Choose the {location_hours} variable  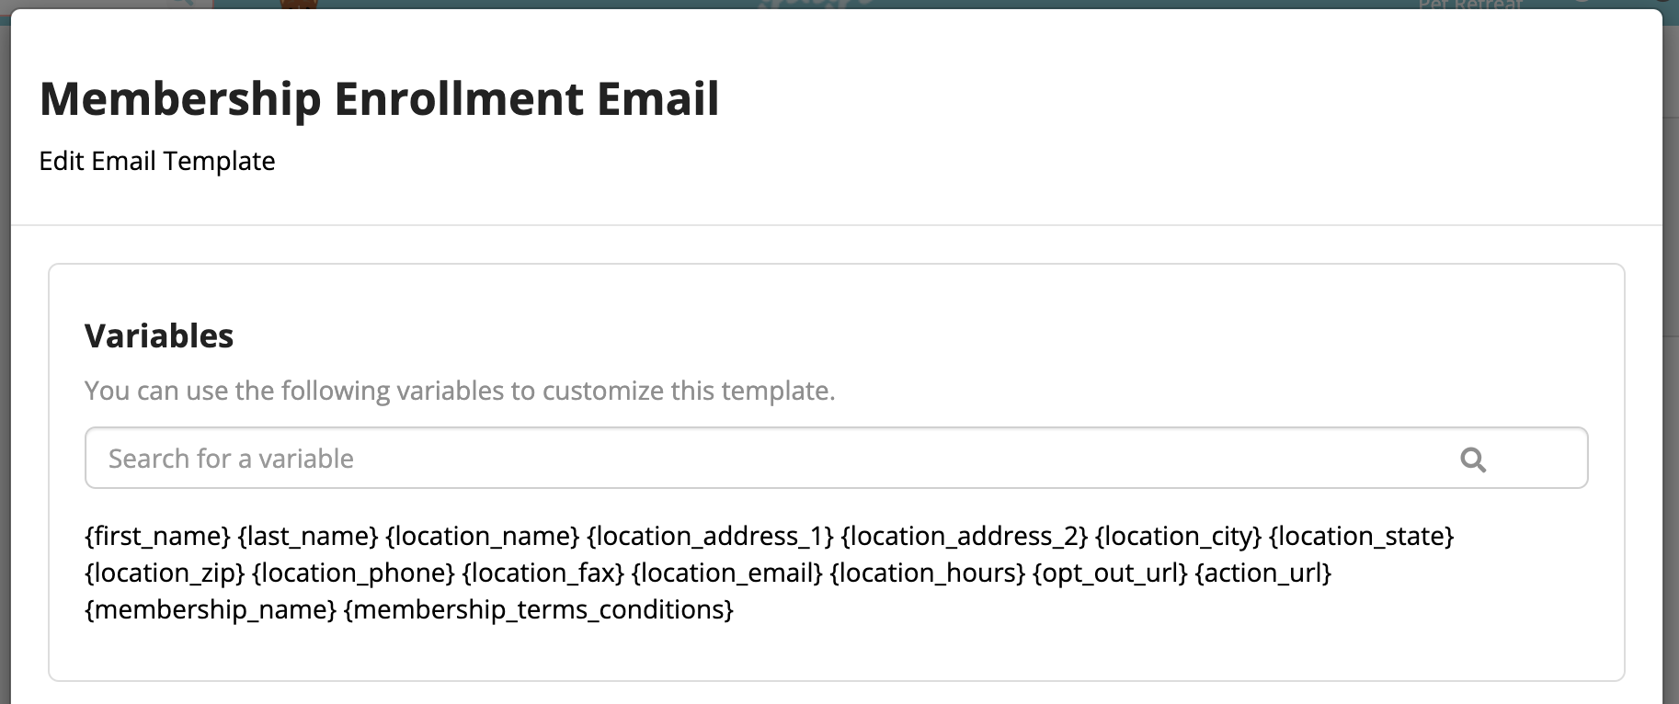[928, 573]
